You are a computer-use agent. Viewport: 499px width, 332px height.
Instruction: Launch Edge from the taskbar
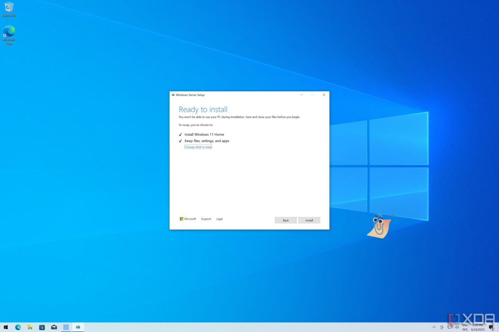tap(18, 327)
